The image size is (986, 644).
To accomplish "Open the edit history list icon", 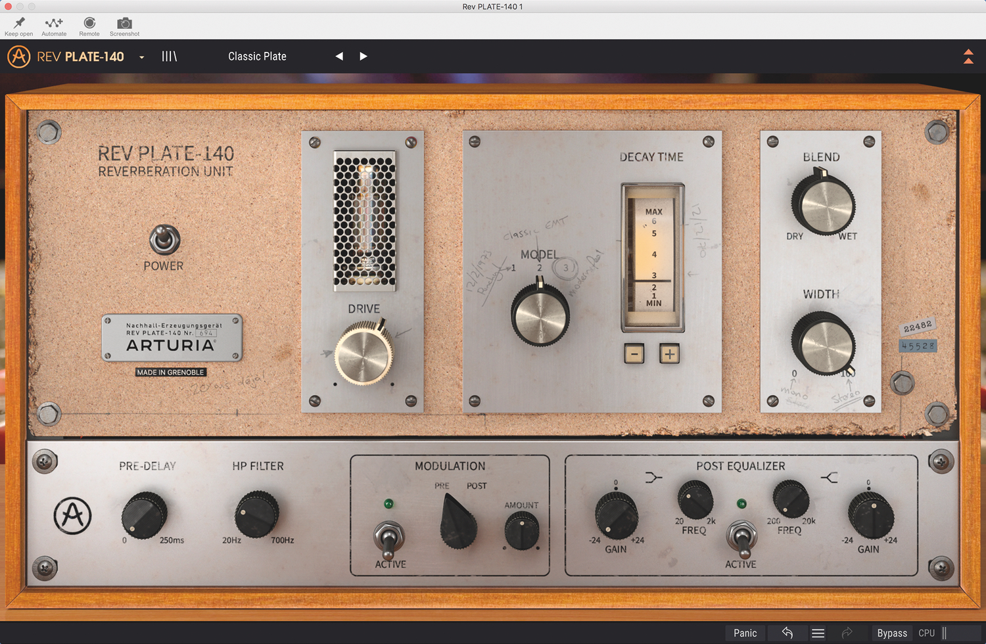I will coord(818,633).
